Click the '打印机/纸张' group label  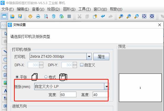click(x=22, y=49)
